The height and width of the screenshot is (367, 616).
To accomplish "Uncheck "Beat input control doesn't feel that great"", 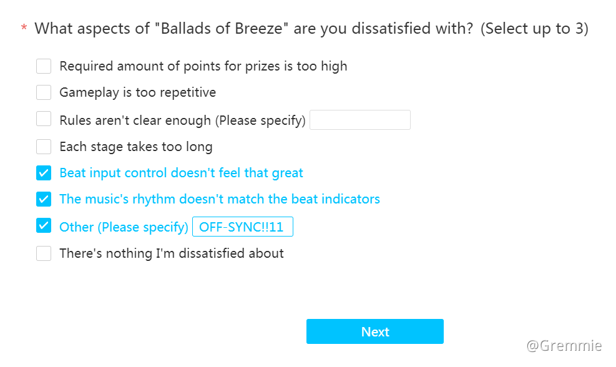I will point(43,173).
